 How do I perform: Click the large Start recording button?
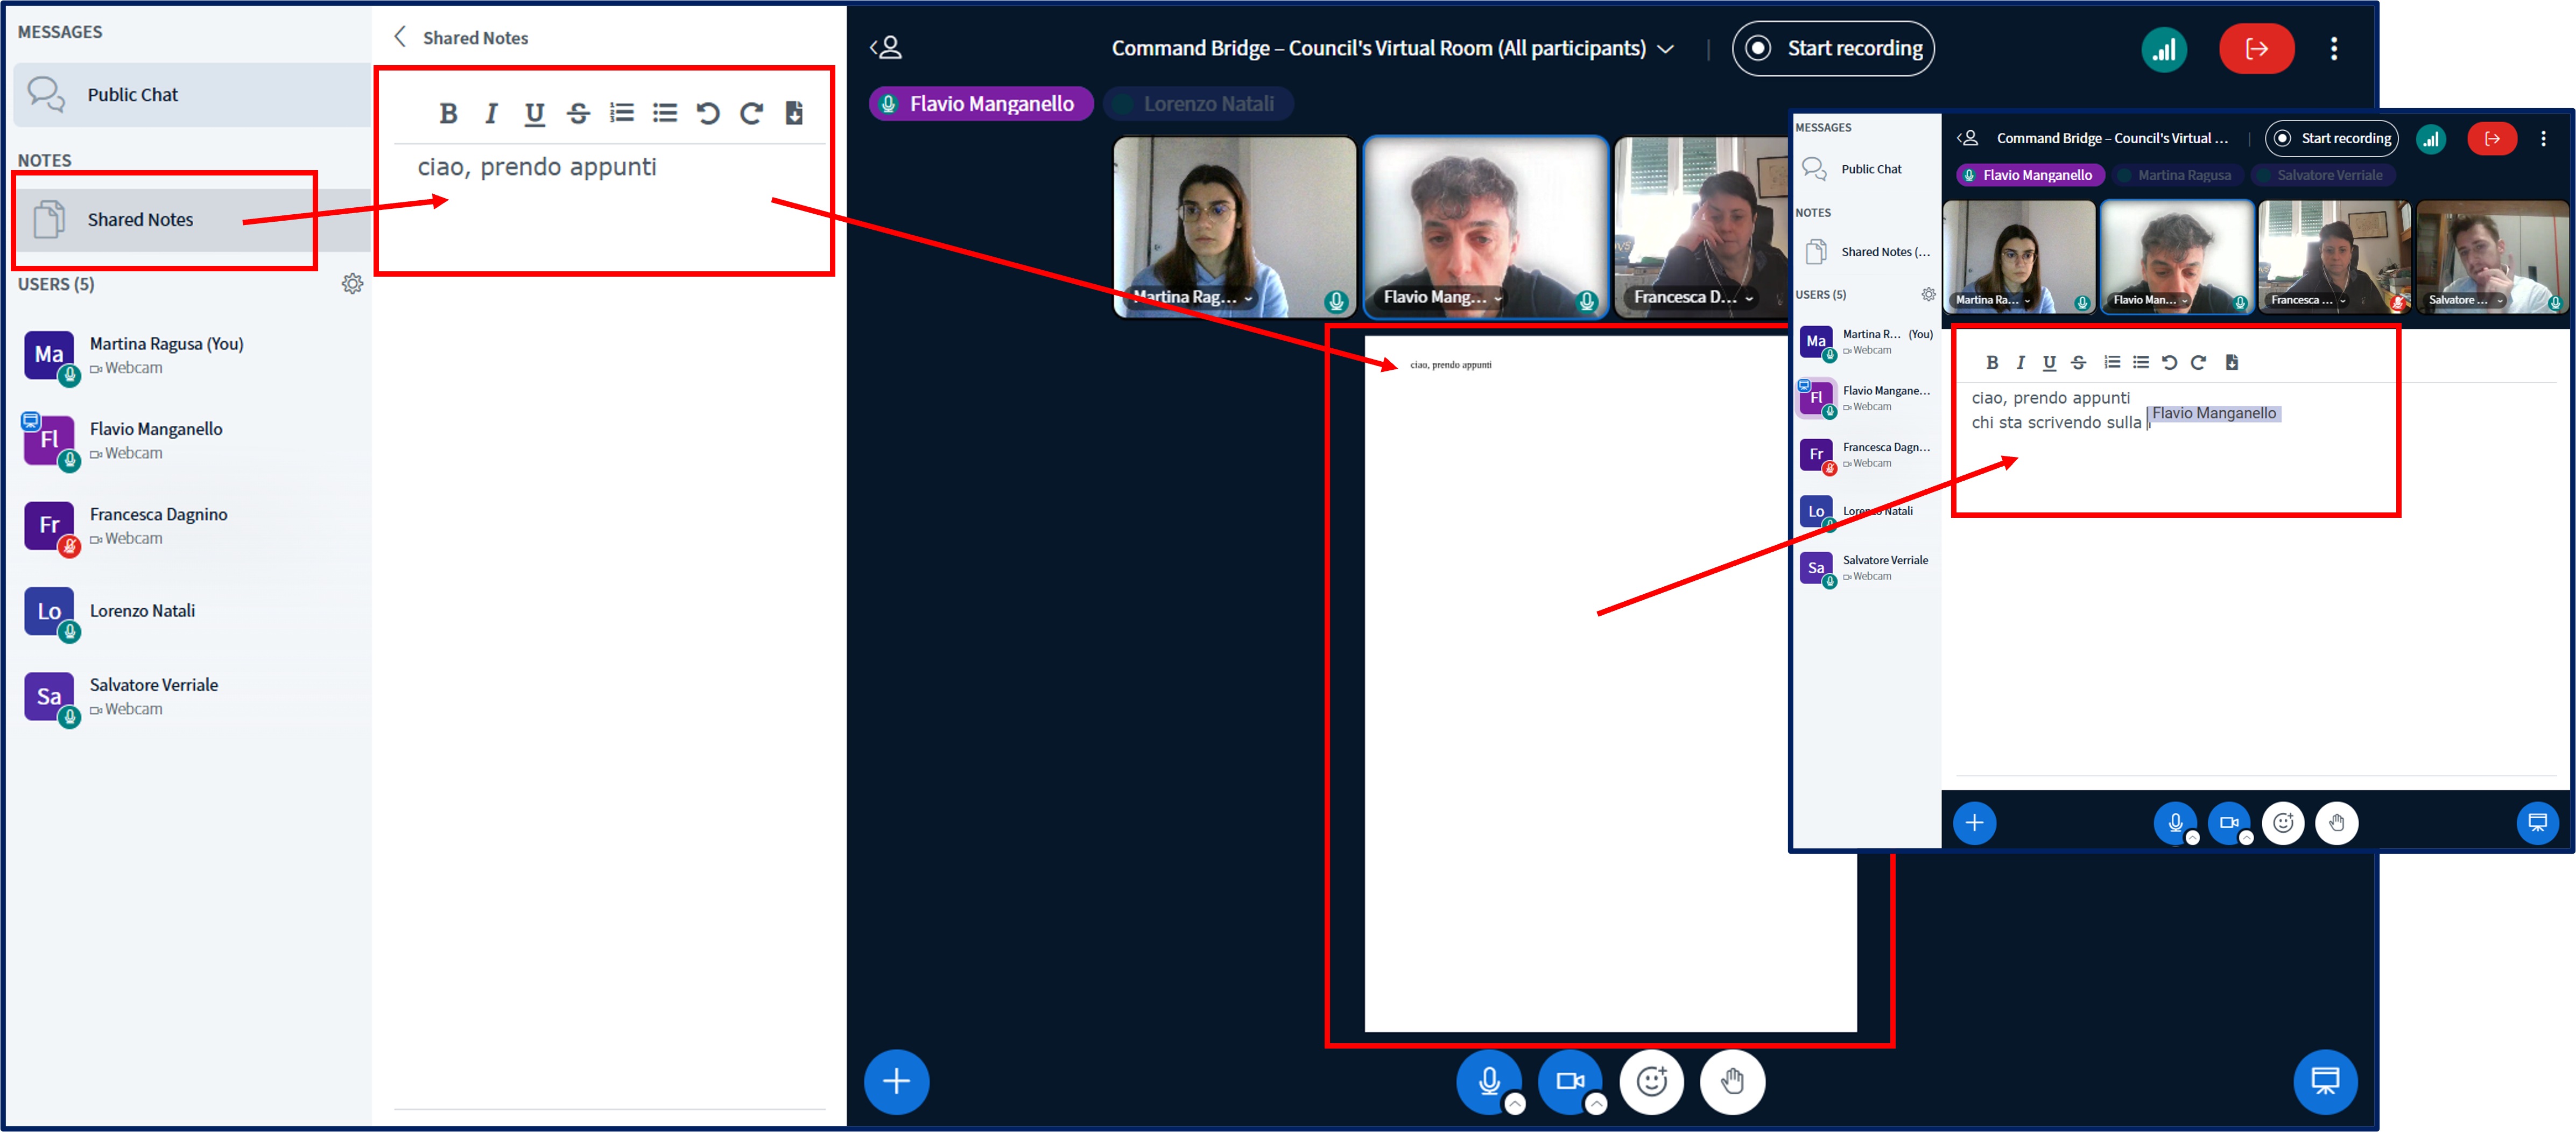(1833, 49)
